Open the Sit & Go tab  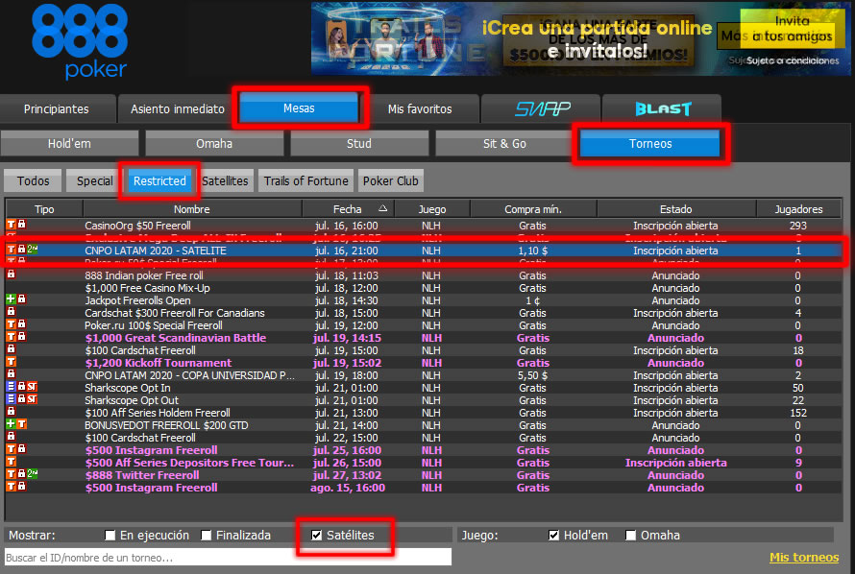pyautogui.click(x=504, y=144)
